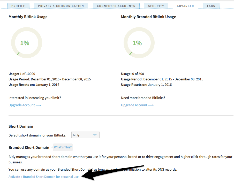Click Upgrade Account under Branded Bitlink Usage
Viewport: 234px width, 182px height.
pos(137,105)
